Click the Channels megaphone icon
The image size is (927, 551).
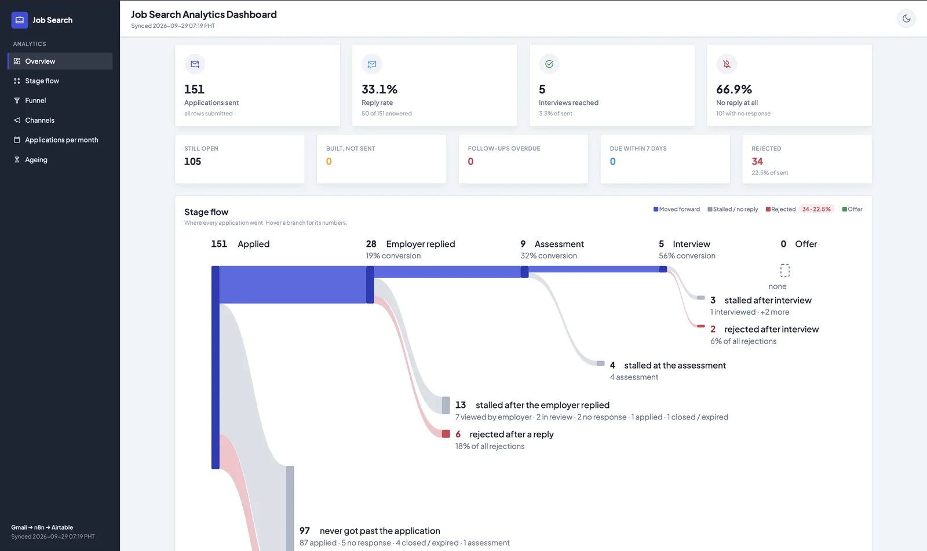click(x=17, y=121)
